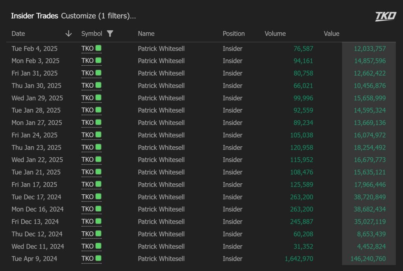Click value cell 18,254,492
This screenshot has height=271, width=403.
(x=370, y=147)
